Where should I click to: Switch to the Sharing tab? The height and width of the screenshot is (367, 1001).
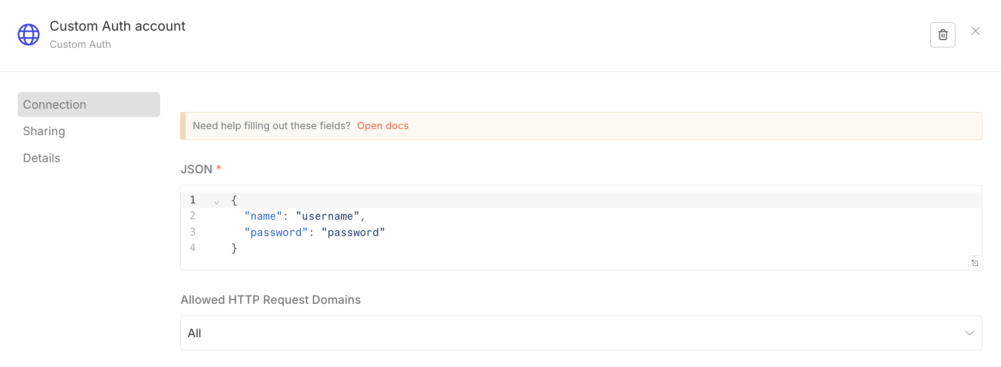[44, 131]
